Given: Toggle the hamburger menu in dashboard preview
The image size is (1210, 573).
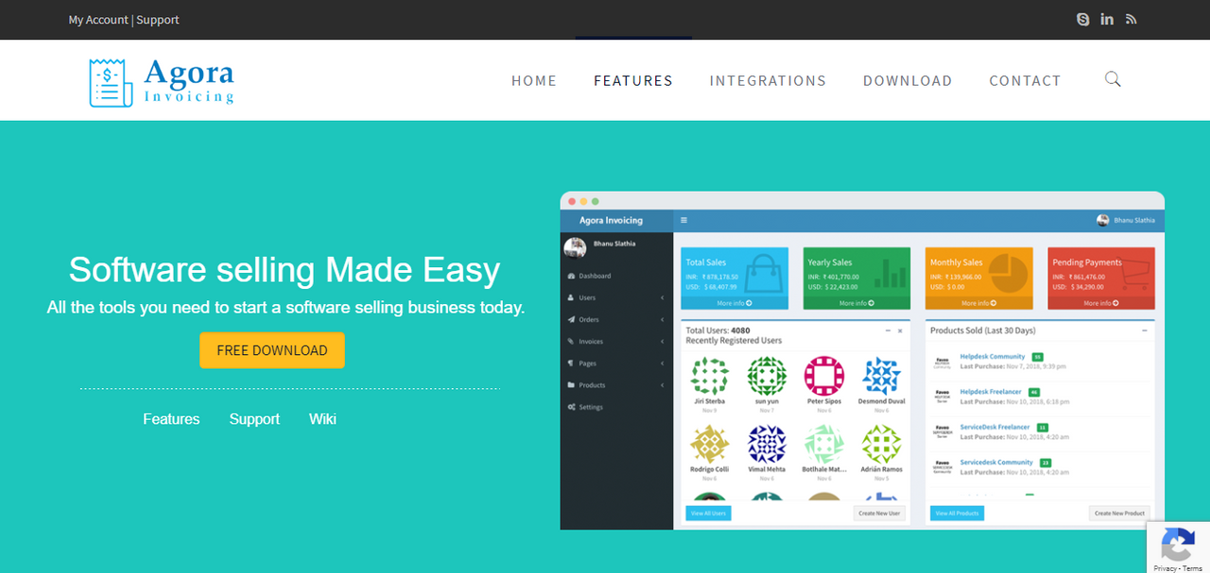Looking at the screenshot, I should tap(683, 220).
